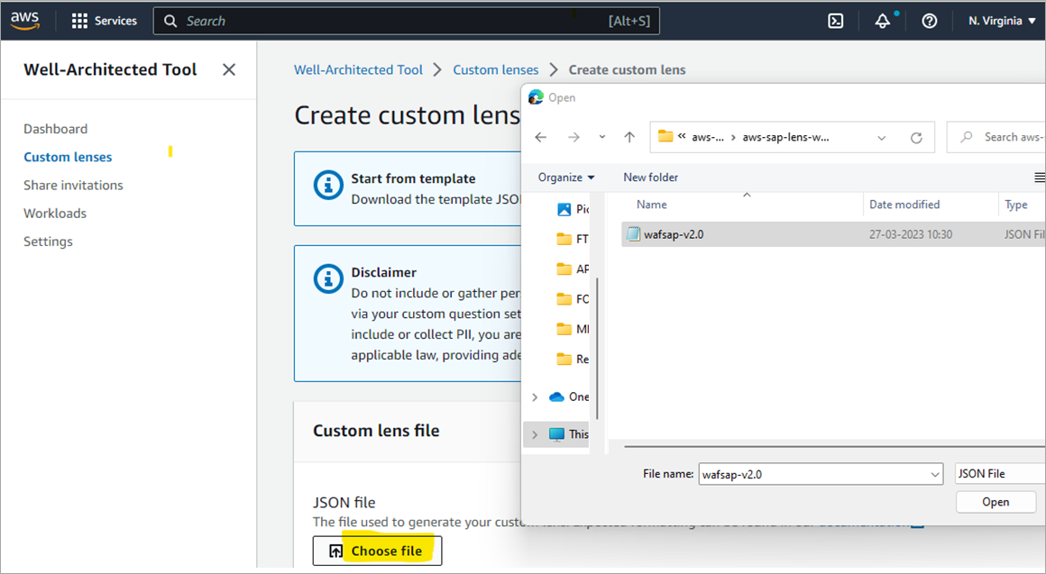Open the CloudShell terminal icon

click(835, 21)
